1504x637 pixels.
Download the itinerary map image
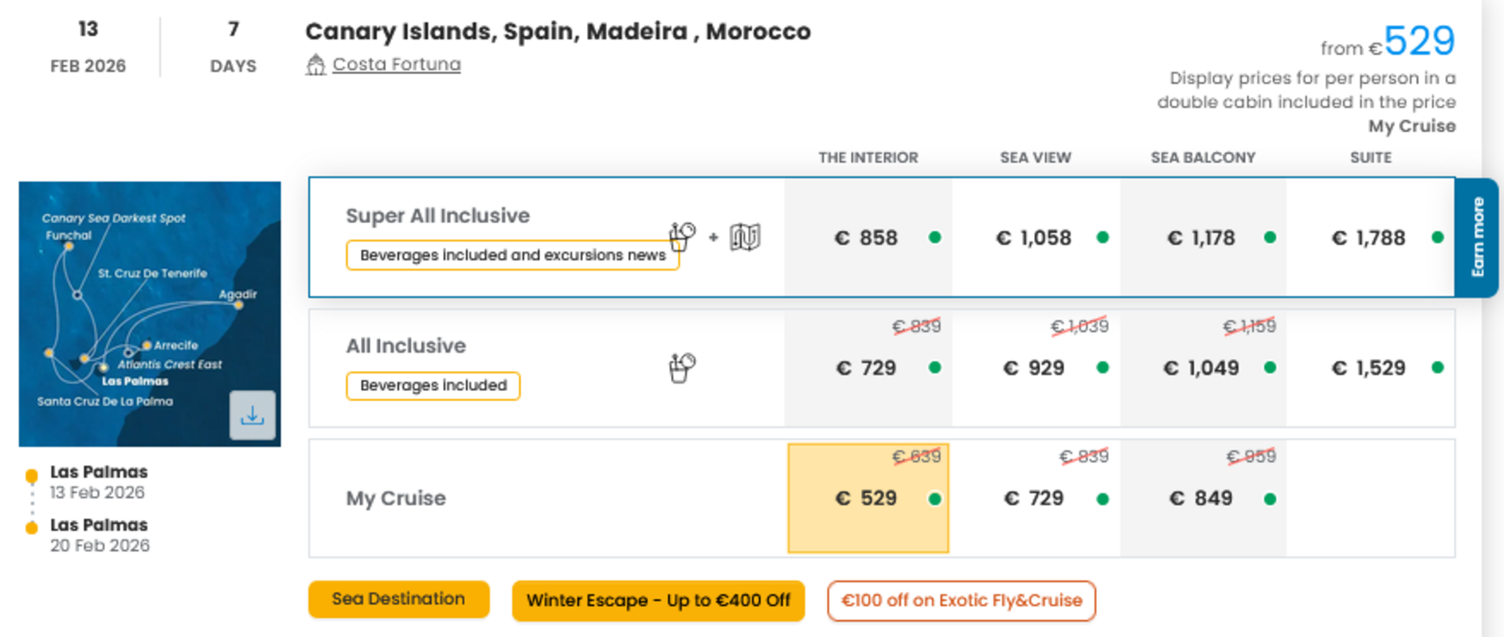(253, 415)
